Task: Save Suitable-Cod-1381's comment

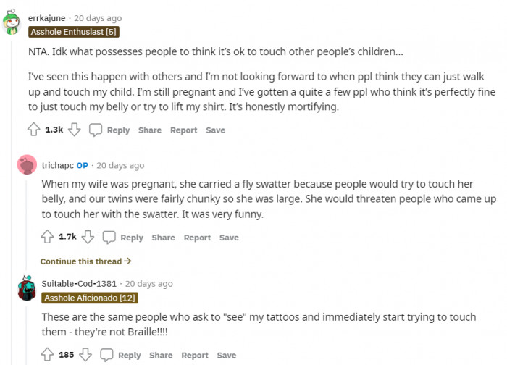Action: [227, 356]
